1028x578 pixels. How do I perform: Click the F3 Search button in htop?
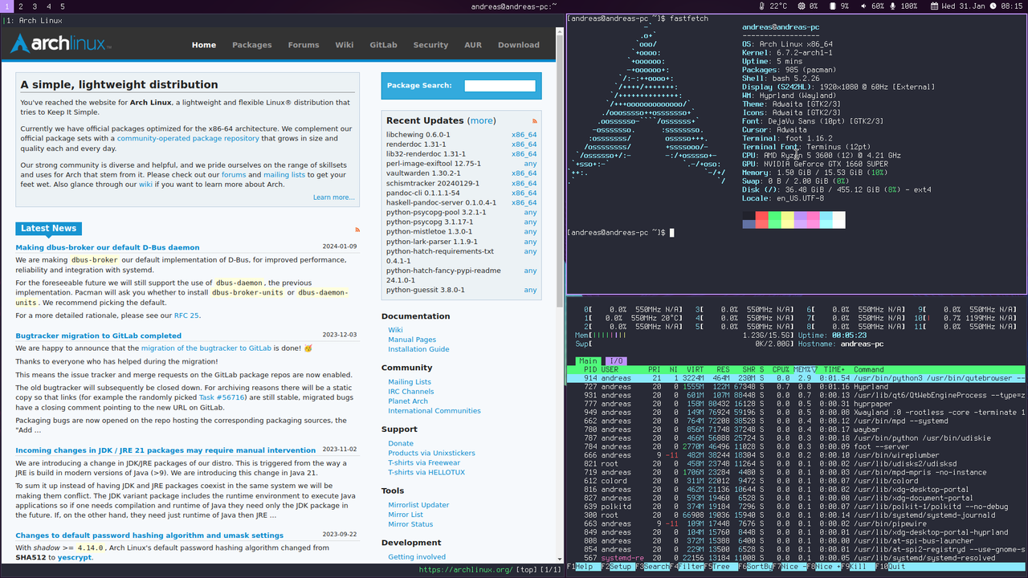(x=652, y=567)
